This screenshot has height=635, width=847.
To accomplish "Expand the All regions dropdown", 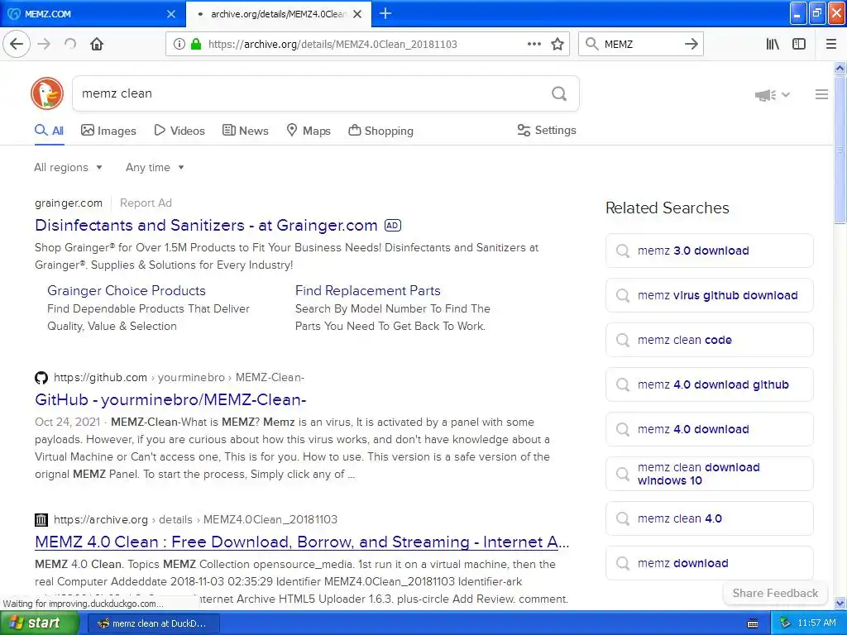I will [68, 167].
